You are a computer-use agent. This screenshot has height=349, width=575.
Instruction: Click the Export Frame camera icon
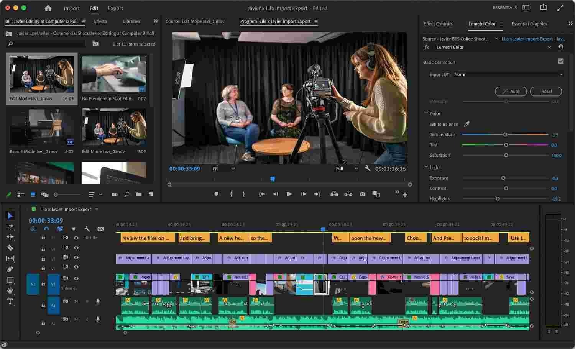coord(362,194)
